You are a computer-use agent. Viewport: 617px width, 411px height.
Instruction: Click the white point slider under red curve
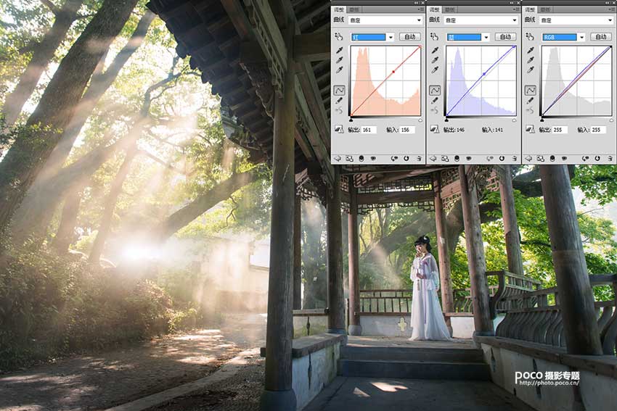tap(420, 120)
